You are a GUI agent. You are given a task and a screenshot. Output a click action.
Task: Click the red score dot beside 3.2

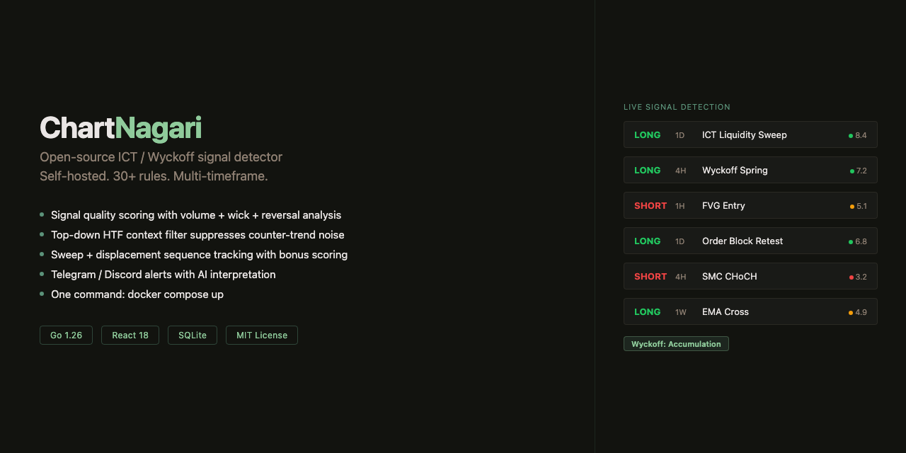click(851, 277)
